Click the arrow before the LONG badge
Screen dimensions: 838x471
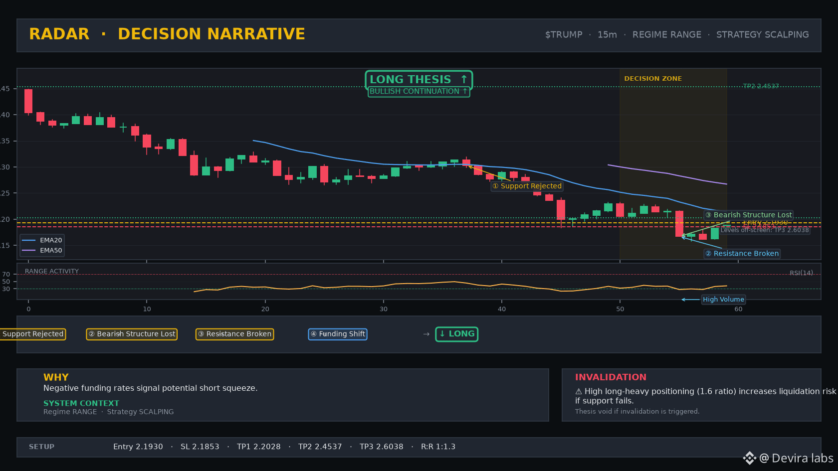[x=426, y=334]
